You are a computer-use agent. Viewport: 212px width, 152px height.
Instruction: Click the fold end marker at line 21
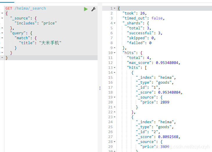115,107
